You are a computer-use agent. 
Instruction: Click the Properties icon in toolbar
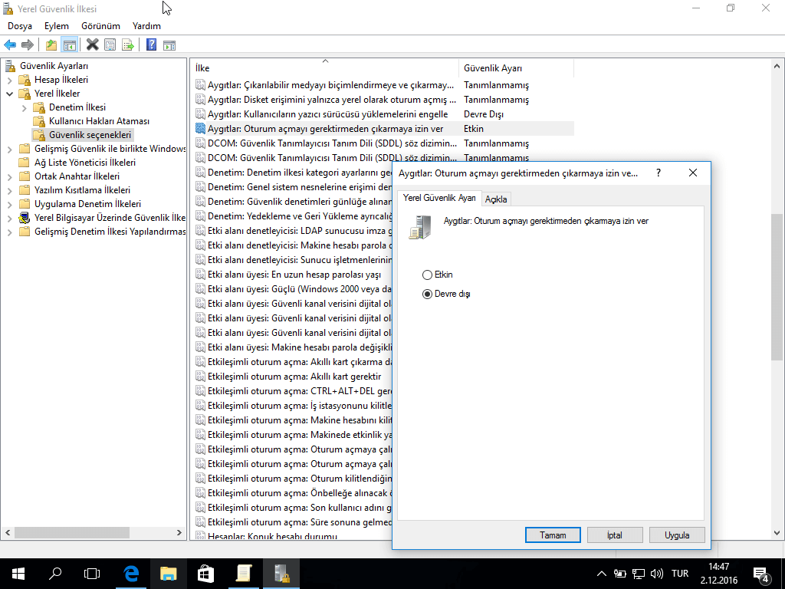[110, 45]
